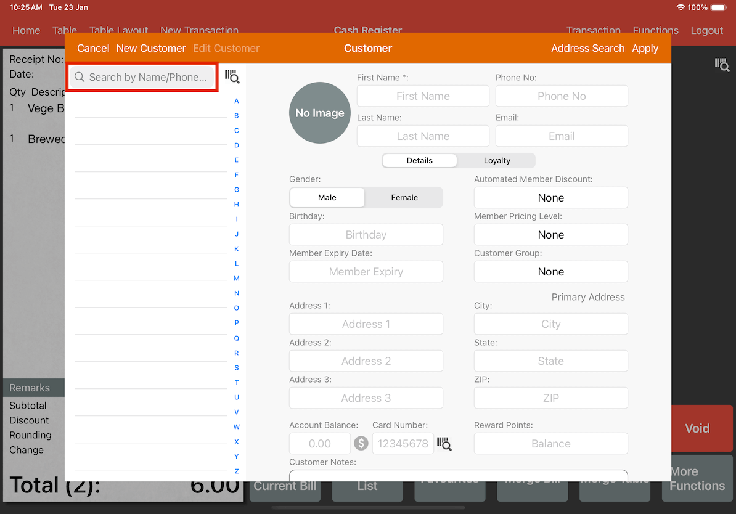Open Address Search
Image resolution: width=736 pixels, height=514 pixels.
pos(587,48)
